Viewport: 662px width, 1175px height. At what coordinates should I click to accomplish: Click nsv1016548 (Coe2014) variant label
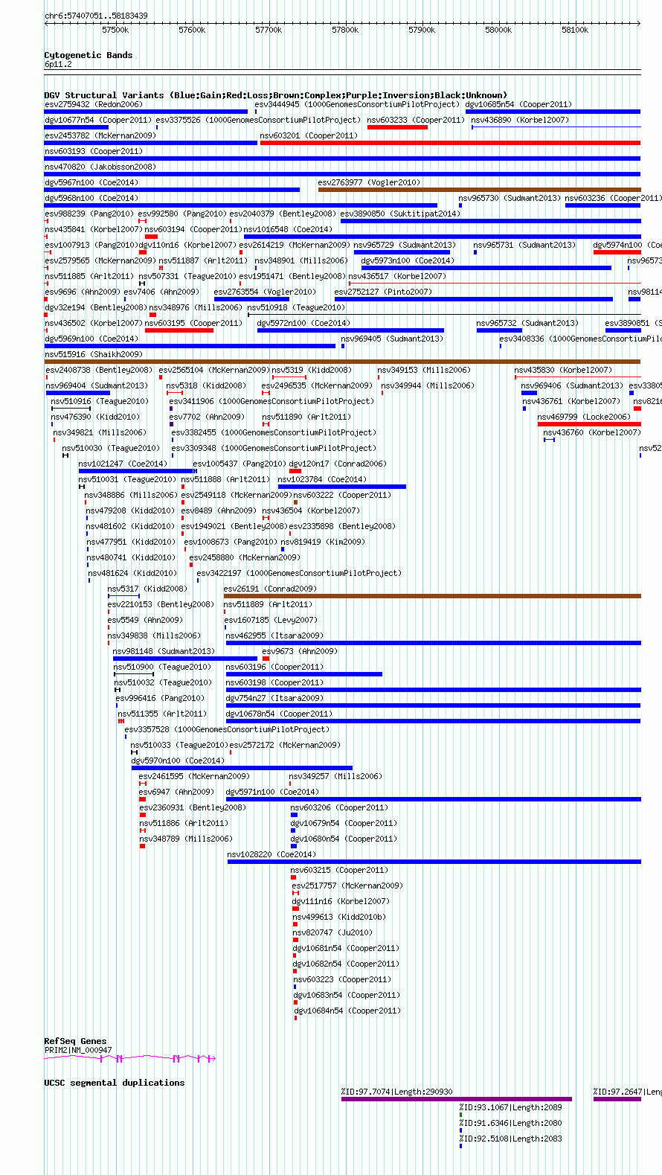coord(289,229)
